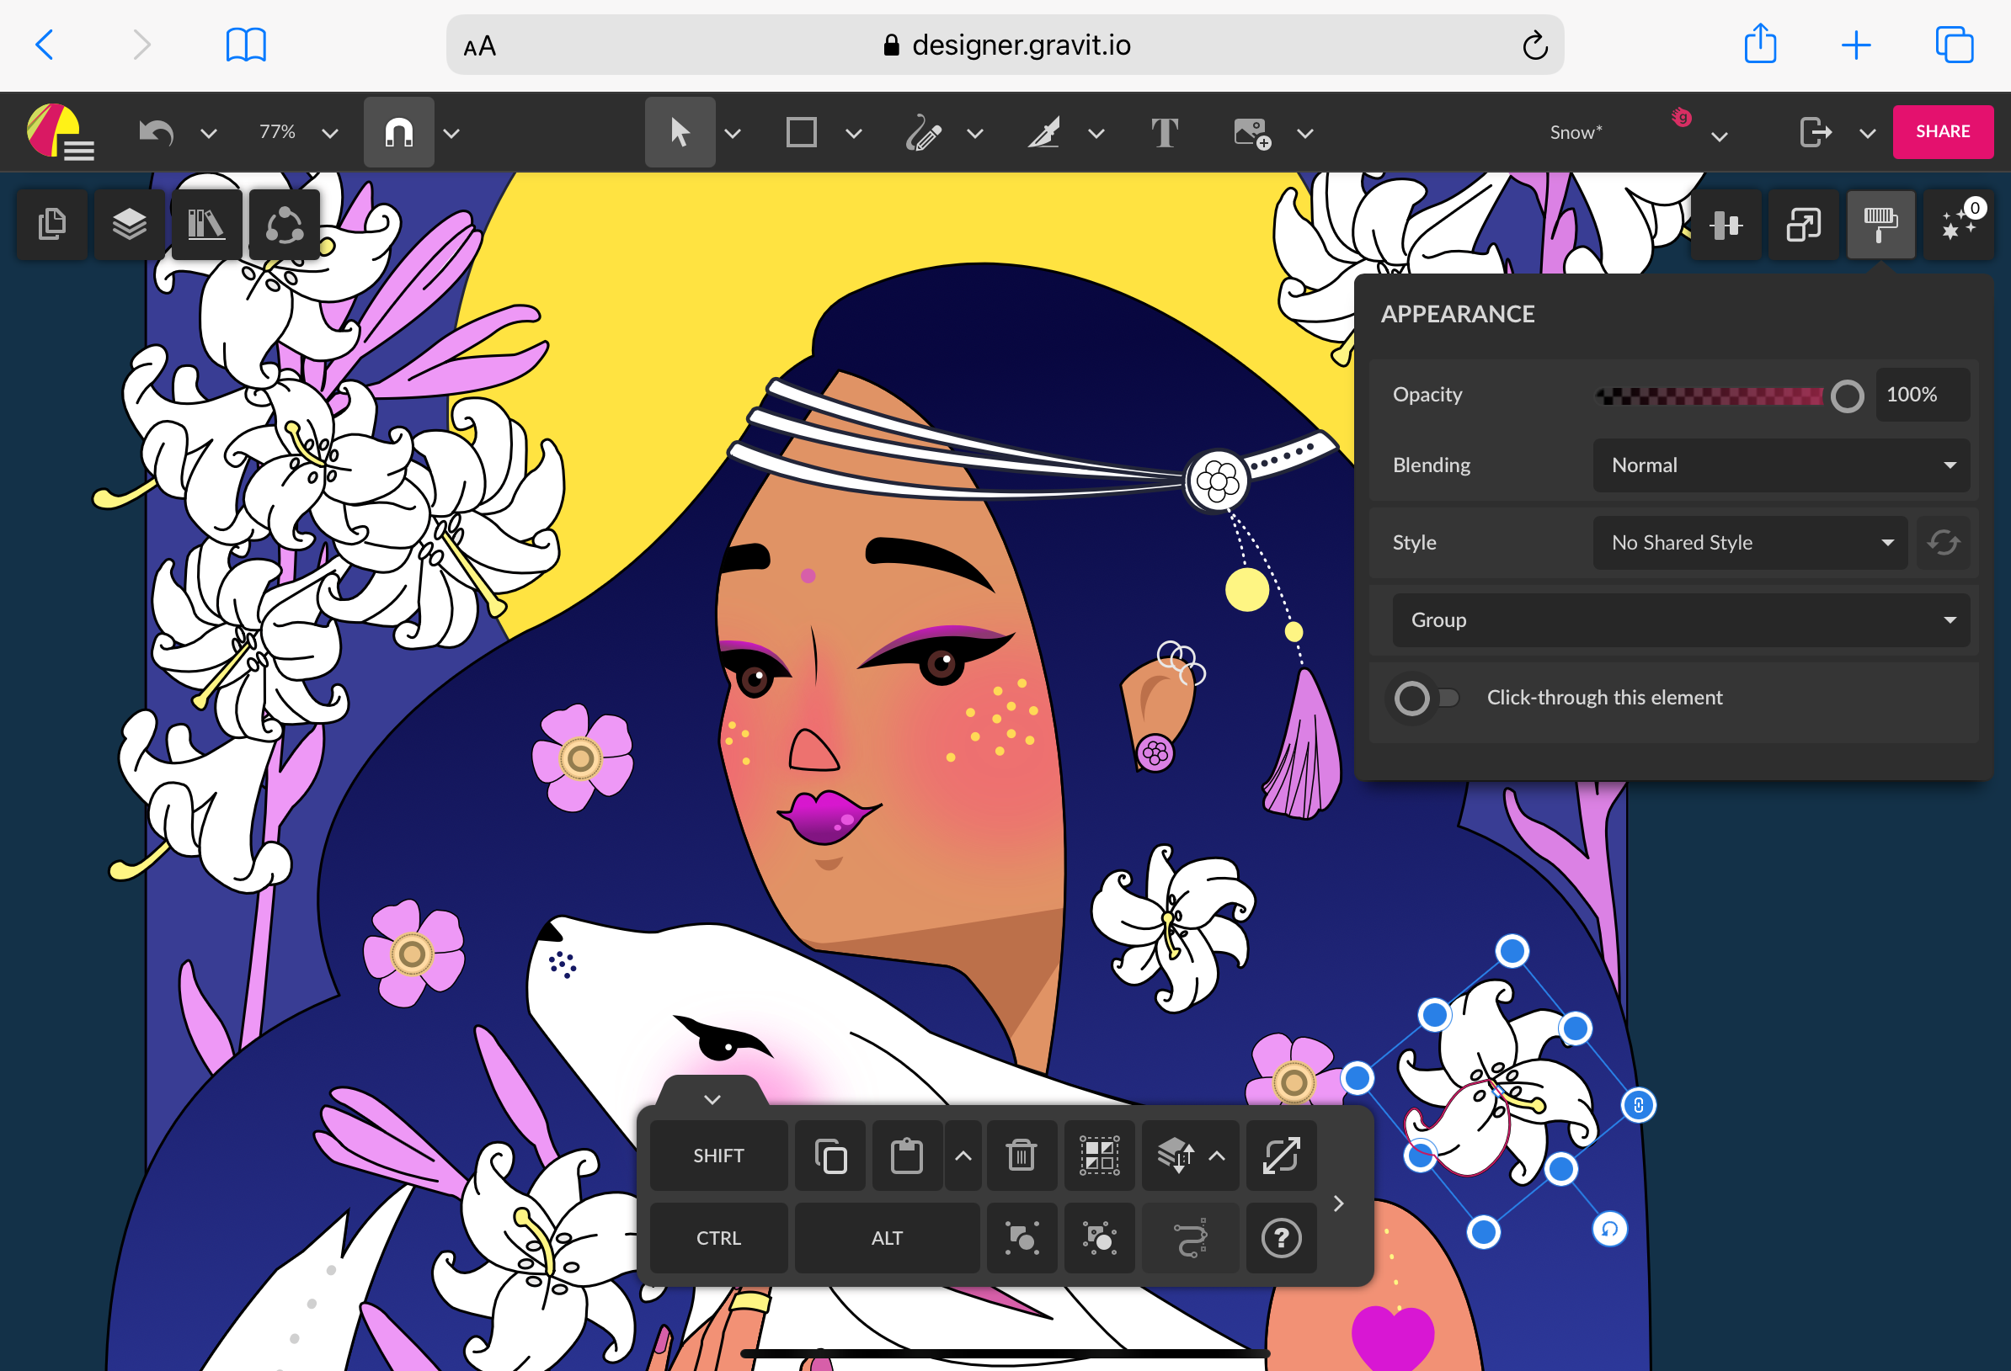Select the Rectangle/Shape tool
This screenshot has width=2011, height=1371.
point(799,135)
